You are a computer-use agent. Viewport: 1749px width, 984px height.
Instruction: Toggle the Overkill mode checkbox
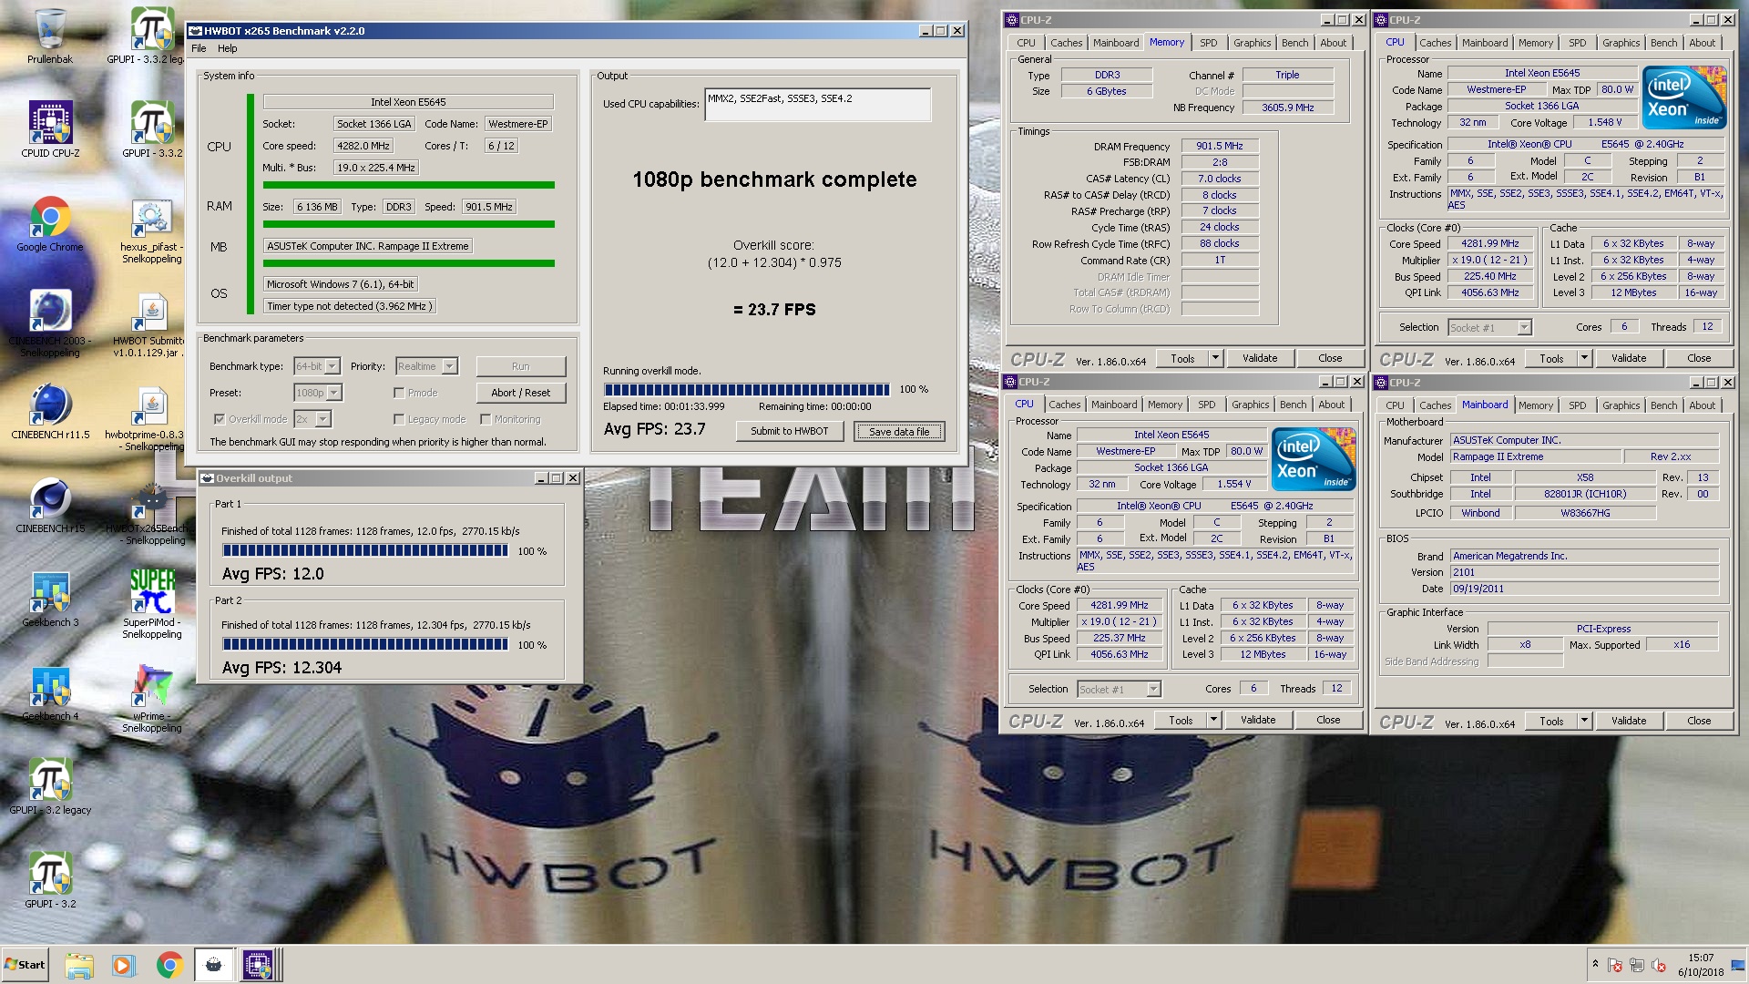219,419
